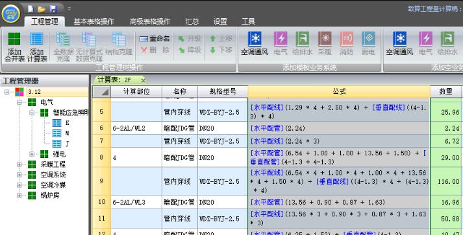Click the 规格型号 column header
Viewport: 463px width, 235px height.
[223, 91]
